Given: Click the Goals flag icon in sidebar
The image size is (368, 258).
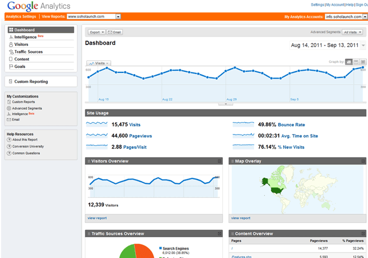Looking at the screenshot, I should (11, 66).
